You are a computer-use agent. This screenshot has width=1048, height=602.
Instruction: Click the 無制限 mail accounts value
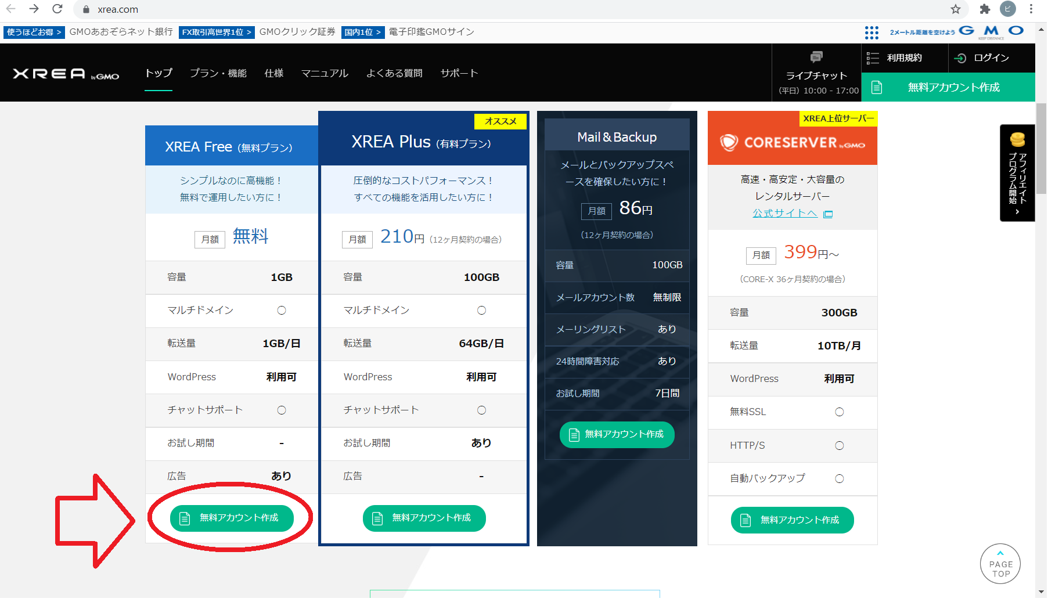[x=667, y=297]
